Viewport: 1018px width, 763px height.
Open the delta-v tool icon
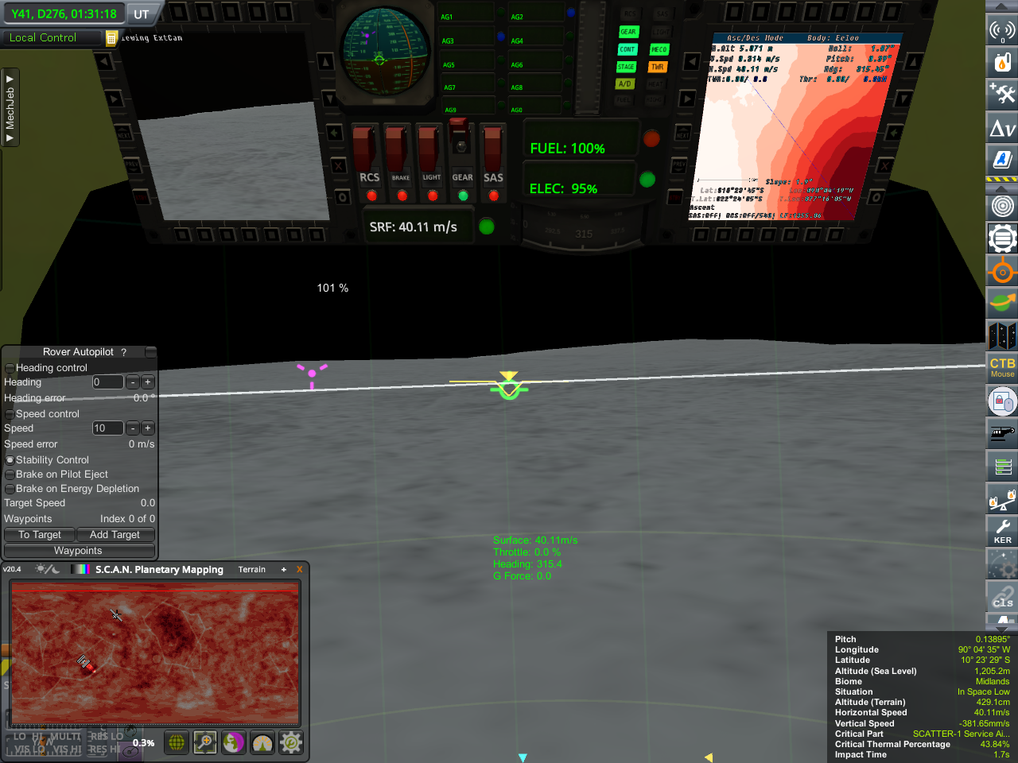[1002, 127]
